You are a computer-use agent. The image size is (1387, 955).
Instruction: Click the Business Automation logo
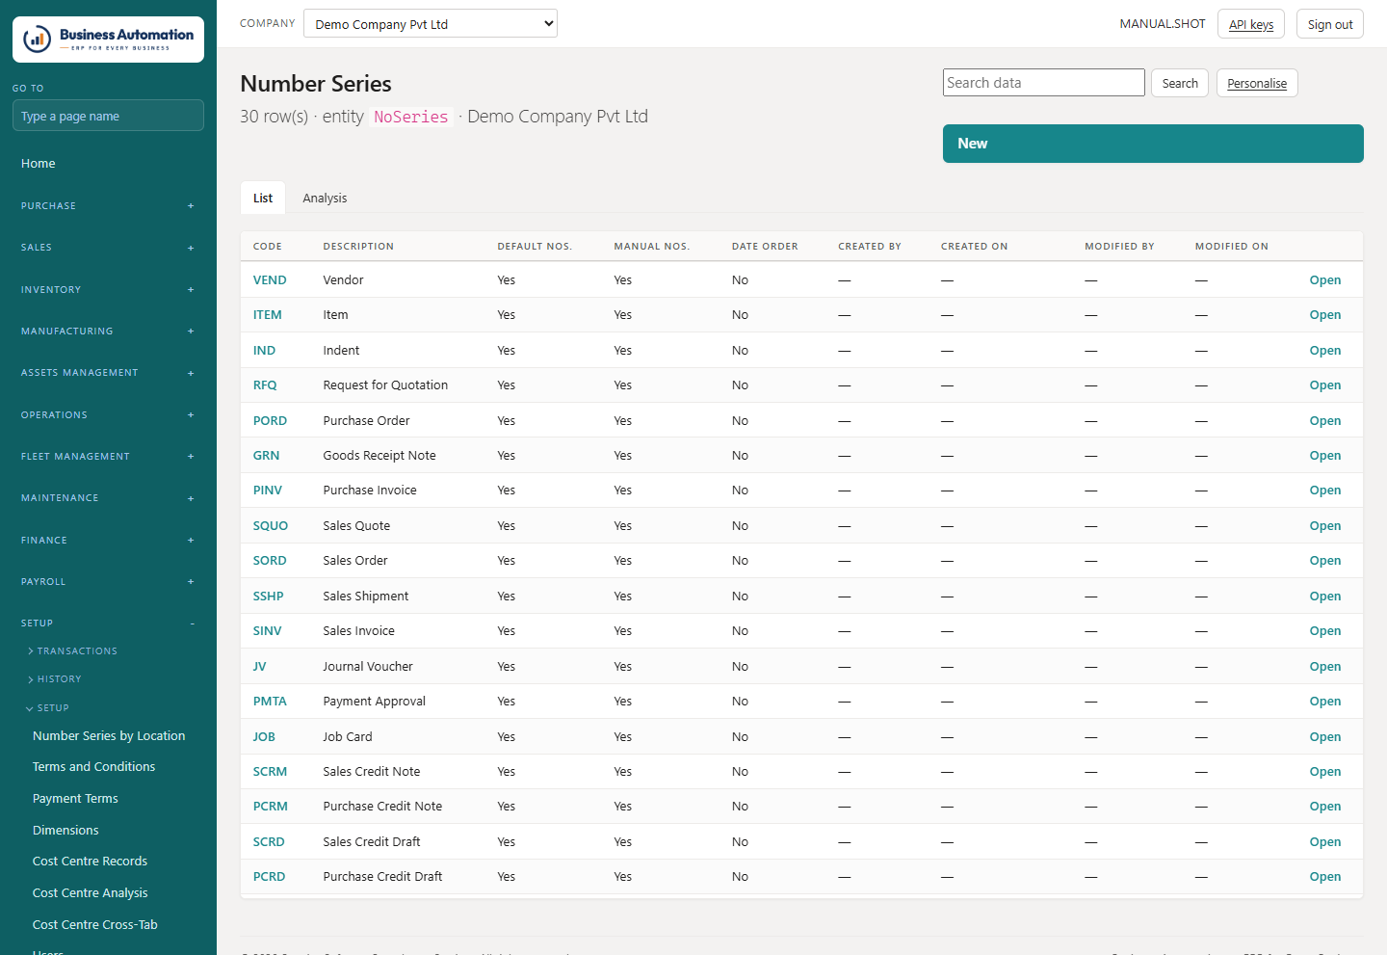point(108,40)
